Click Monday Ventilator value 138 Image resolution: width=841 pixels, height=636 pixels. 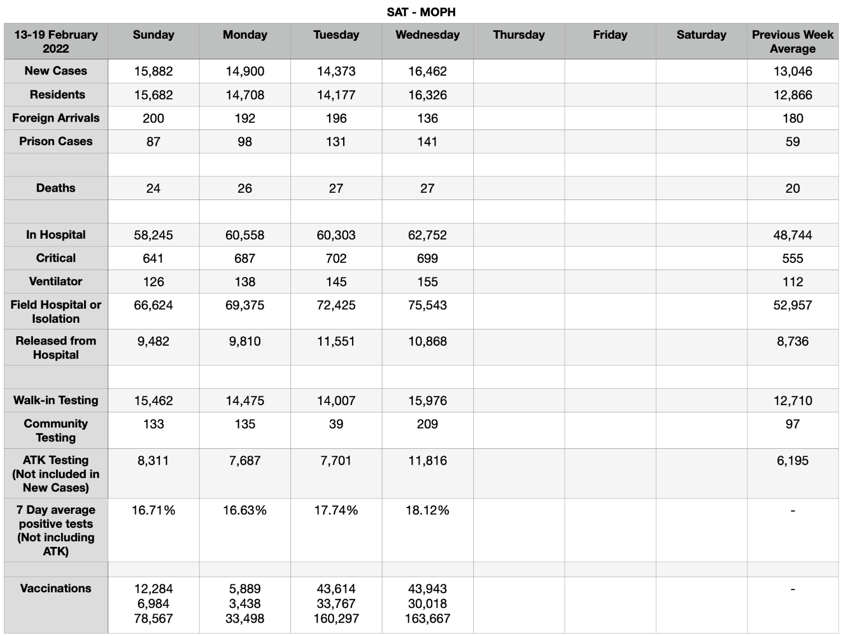(x=245, y=282)
